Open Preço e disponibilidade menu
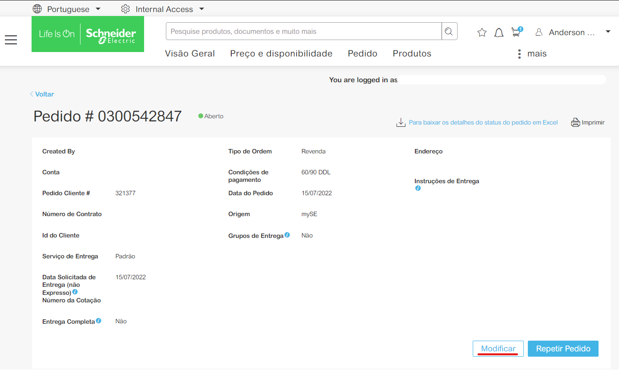Viewport: 619px width, 370px height. tap(281, 54)
